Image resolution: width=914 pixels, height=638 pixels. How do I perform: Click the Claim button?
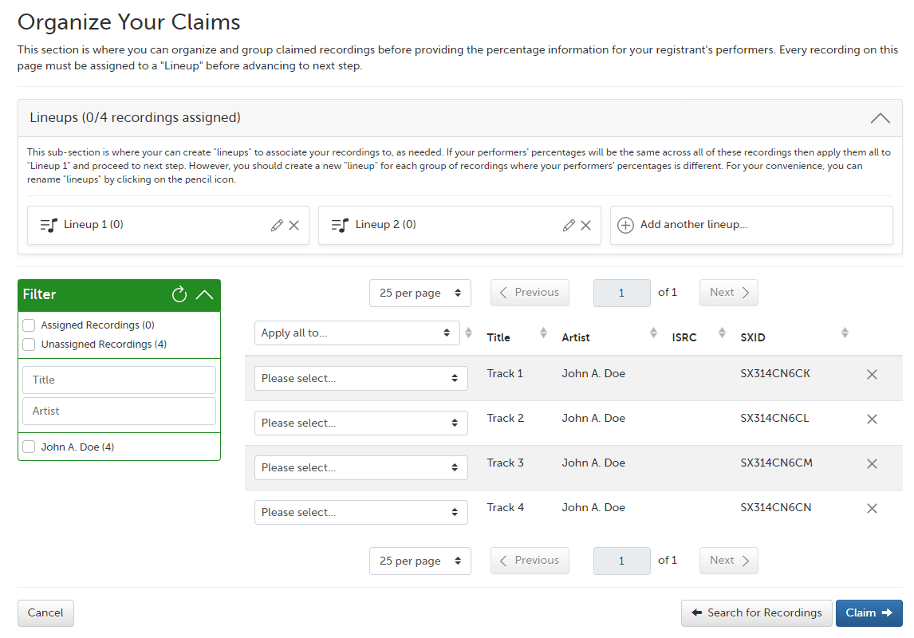coord(869,612)
